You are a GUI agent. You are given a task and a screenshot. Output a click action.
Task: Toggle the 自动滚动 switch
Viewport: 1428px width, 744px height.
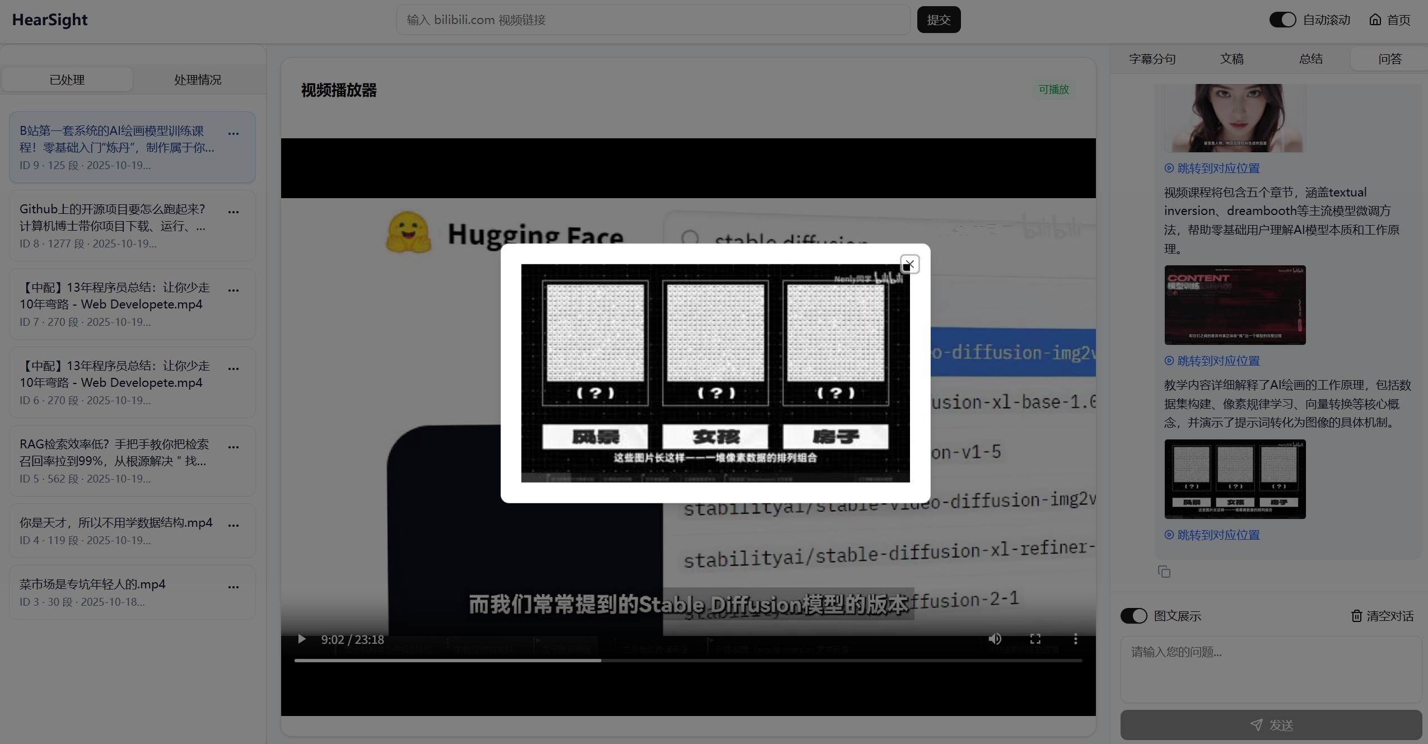pos(1282,20)
